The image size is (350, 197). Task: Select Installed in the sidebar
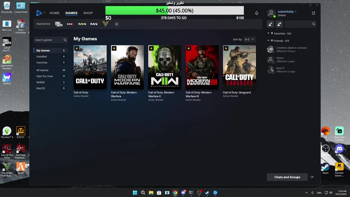click(51, 57)
